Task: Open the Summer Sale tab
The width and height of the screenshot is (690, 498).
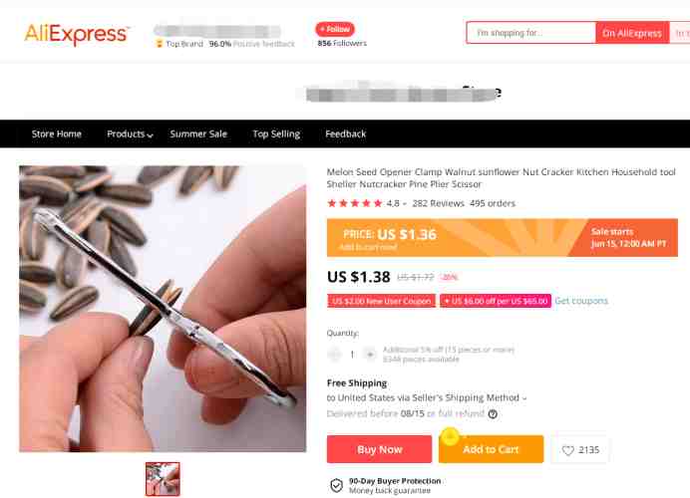Action: point(198,134)
